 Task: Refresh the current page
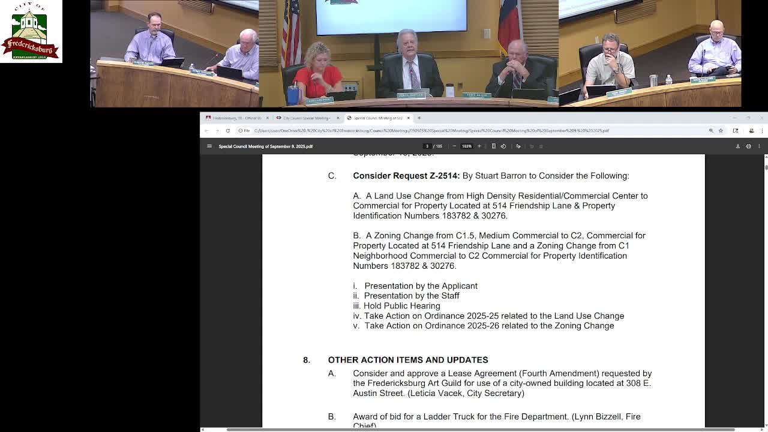[x=229, y=130]
